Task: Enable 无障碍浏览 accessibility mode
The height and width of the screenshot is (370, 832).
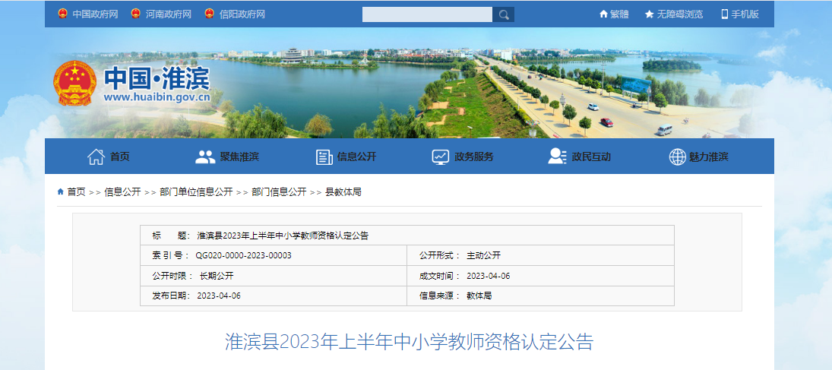Action: pos(680,14)
